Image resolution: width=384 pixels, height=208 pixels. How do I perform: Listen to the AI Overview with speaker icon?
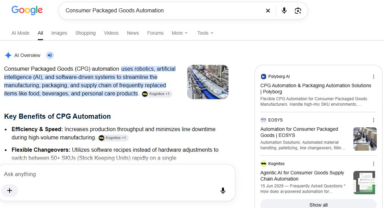click(x=50, y=55)
